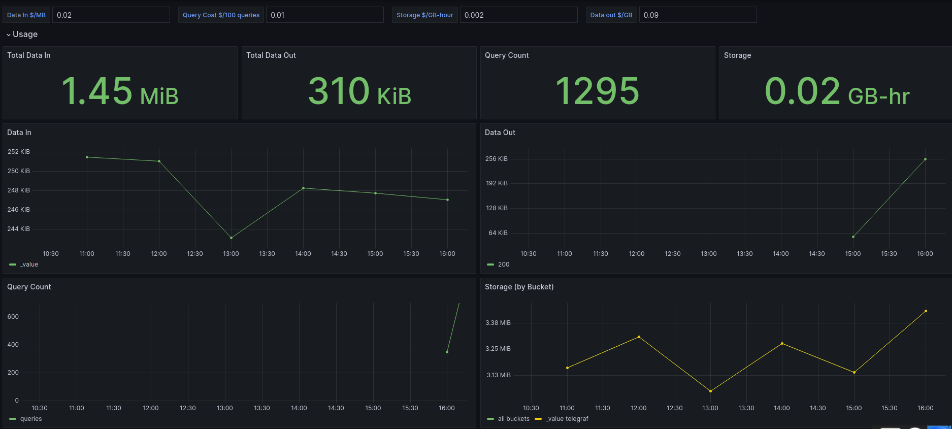Click the 13:00 low point in Storage graph
The height and width of the screenshot is (429, 952).
(x=710, y=391)
